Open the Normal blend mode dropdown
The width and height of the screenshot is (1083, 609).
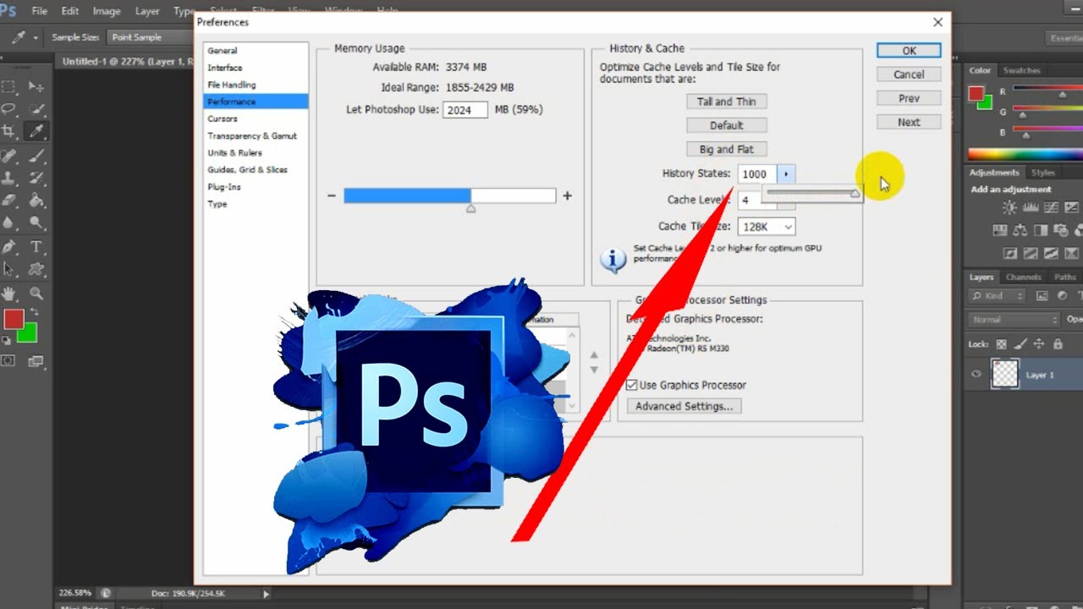click(1013, 320)
